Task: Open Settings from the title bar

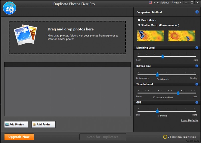Action: [163, 2]
